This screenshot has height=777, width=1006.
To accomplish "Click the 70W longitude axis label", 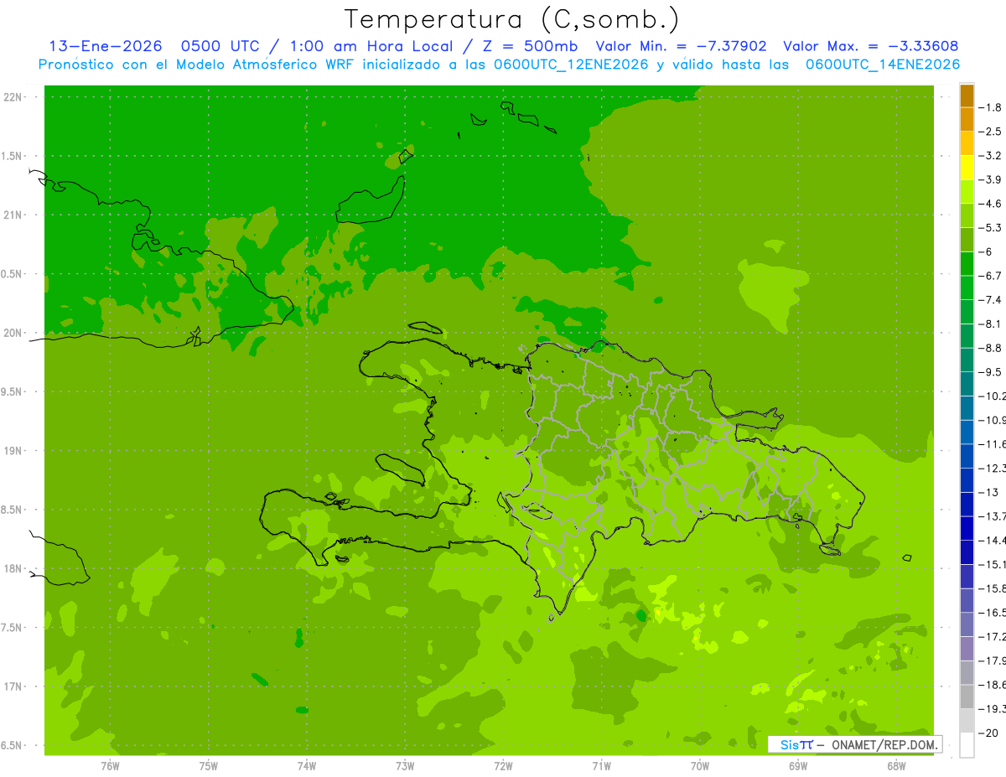I will tap(700, 766).
